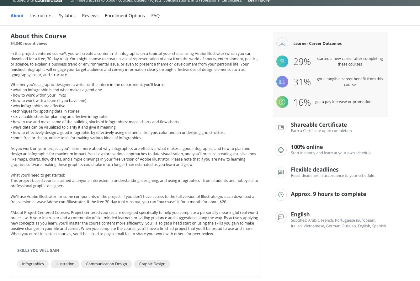Go to the Syllabus tab
Image resolution: width=420 pixels, height=281 pixels.
coord(67,16)
